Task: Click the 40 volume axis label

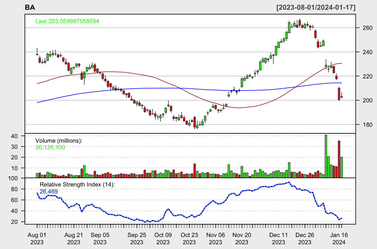Action: (15, 136)
